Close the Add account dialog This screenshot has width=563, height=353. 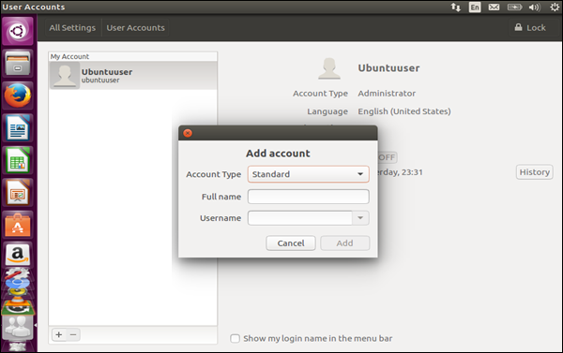pyautogui.click(x=188, y=133)
